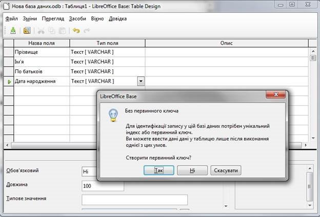
Task: Open the Засоби menu
Action: 77,19
